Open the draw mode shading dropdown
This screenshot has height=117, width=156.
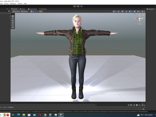pyautogui.click(x=114, y=11)
